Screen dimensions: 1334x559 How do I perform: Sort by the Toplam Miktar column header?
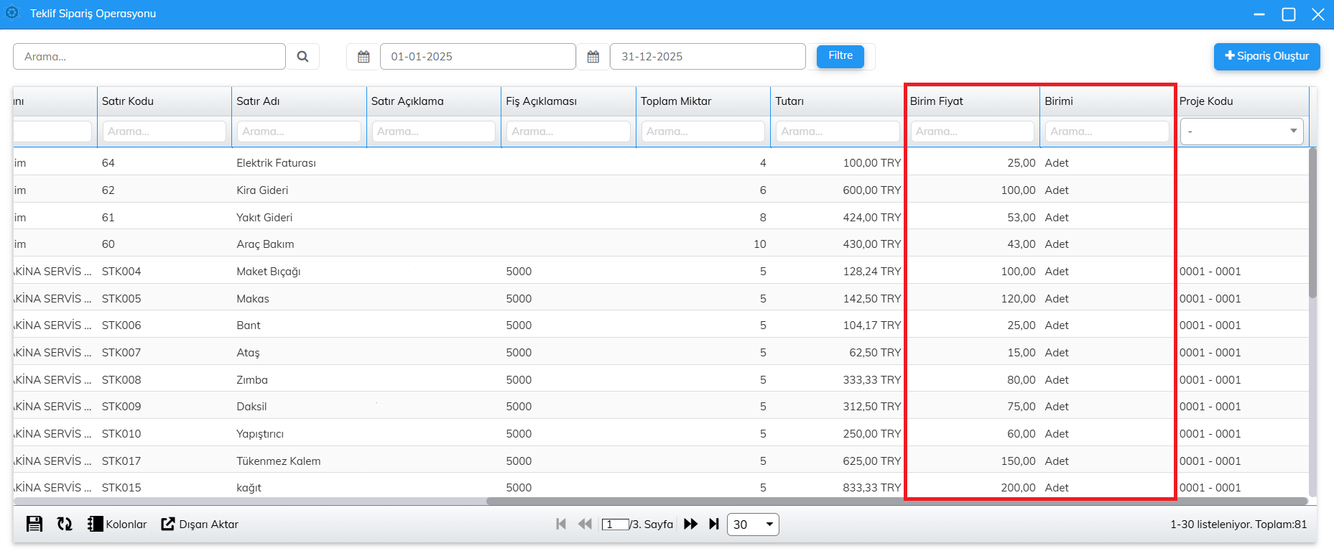coord(675,101)
